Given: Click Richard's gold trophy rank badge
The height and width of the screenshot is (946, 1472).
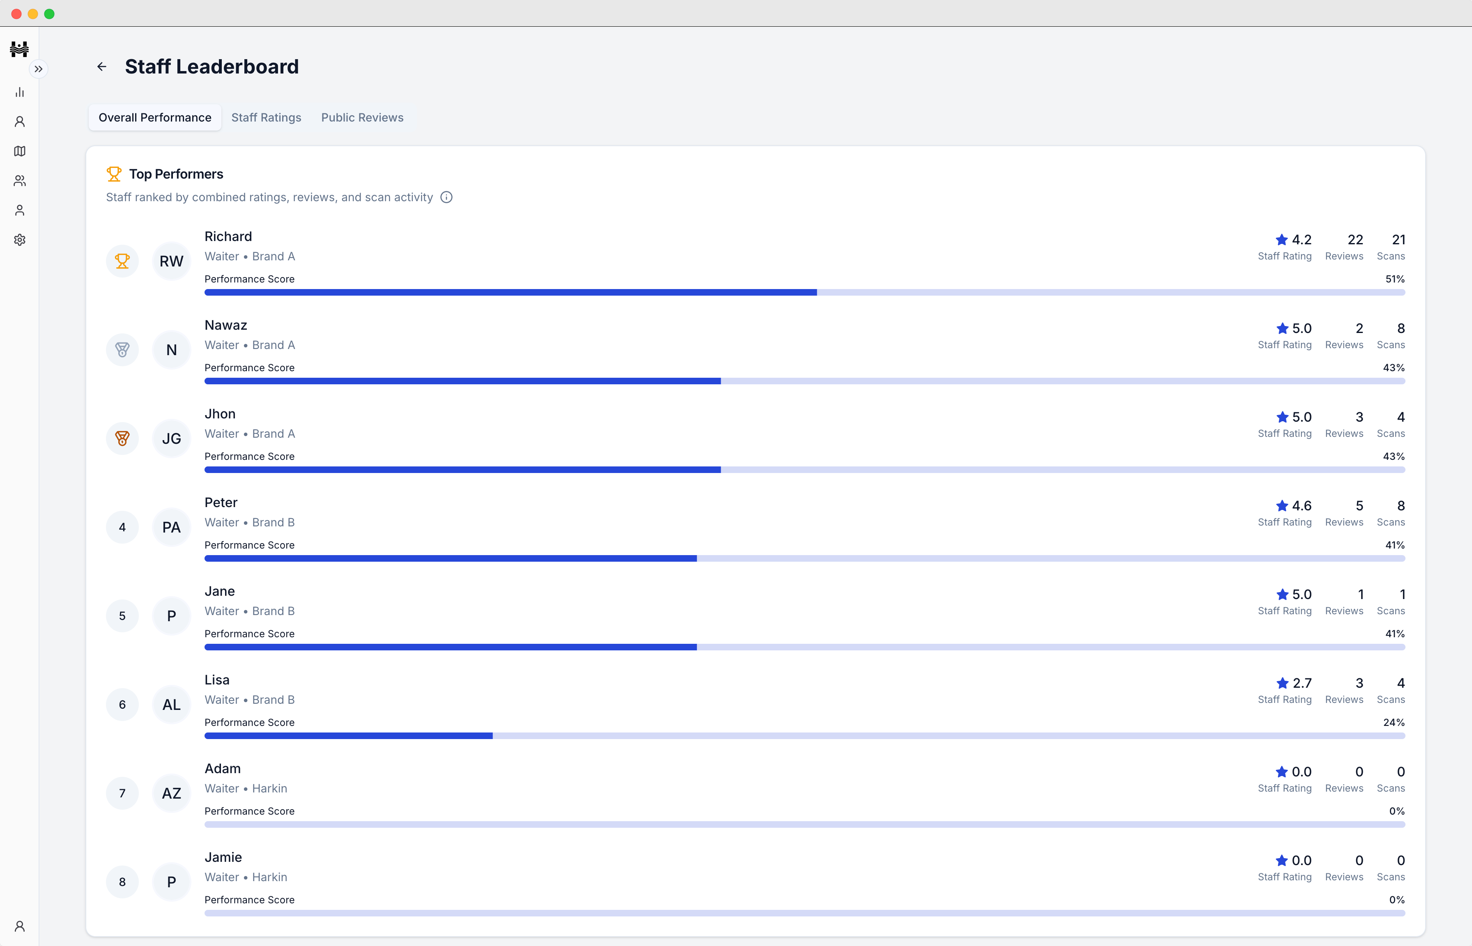Looking at the screenshot, I should click(x=122, y=261).
